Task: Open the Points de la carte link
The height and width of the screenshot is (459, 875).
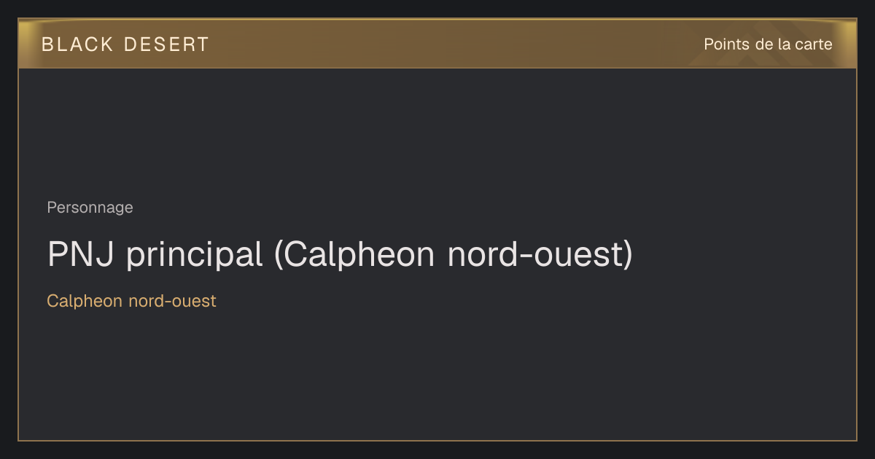Action: pyautogui.click(x=768, y=44)
